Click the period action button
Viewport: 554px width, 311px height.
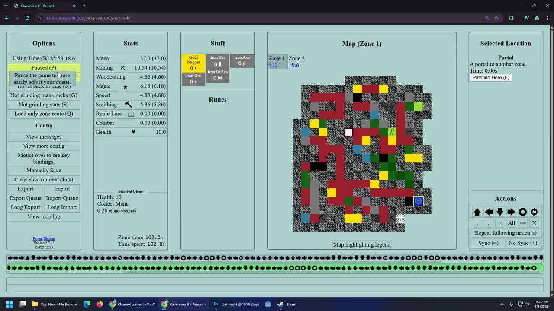click(477, 223)
